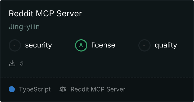Click the green A license badge
Viewport: 194px width, 102px height.
[x=81, y=45]
